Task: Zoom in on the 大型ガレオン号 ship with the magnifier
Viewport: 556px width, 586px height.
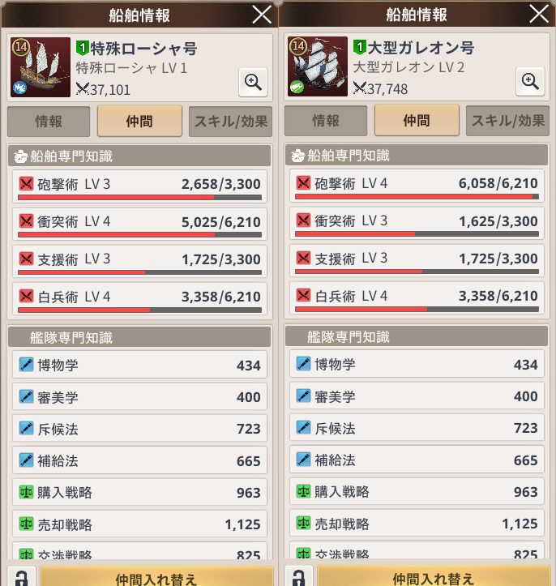Action: pyautogui.click(x=530, y=82)
